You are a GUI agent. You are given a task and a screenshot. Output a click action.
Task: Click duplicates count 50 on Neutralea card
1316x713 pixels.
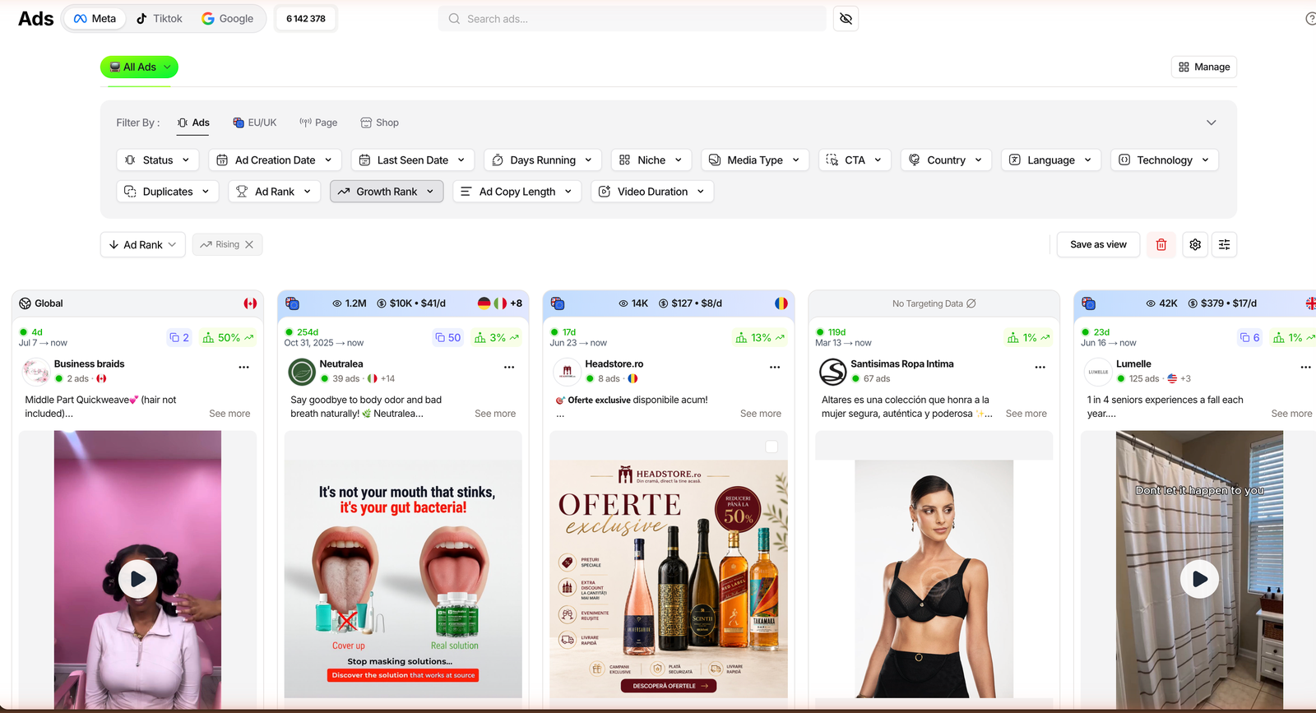[x=448, y=337]
